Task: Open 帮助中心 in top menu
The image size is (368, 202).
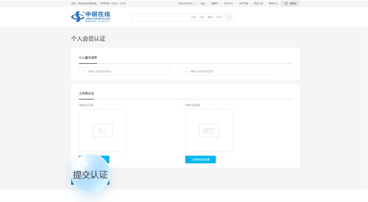Action: [273, 3]
